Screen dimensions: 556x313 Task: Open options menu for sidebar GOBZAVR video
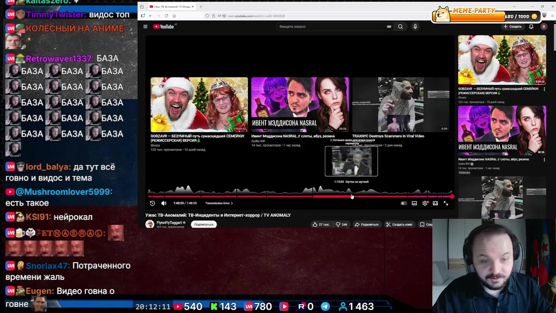click(544, 89)
